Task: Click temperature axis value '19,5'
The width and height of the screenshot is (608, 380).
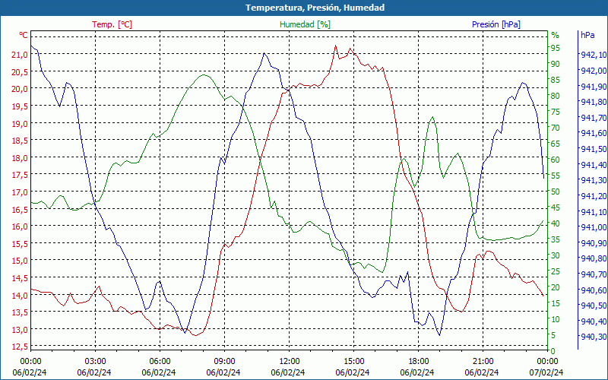Action: point(20,106)
